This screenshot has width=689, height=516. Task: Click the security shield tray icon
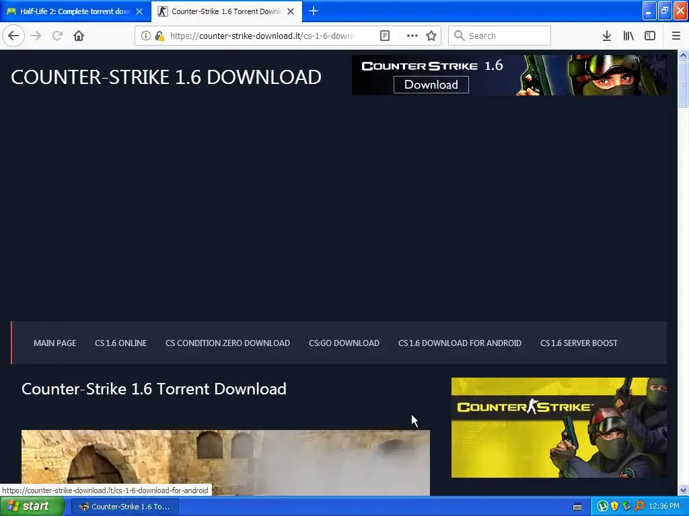click(615, 507)
